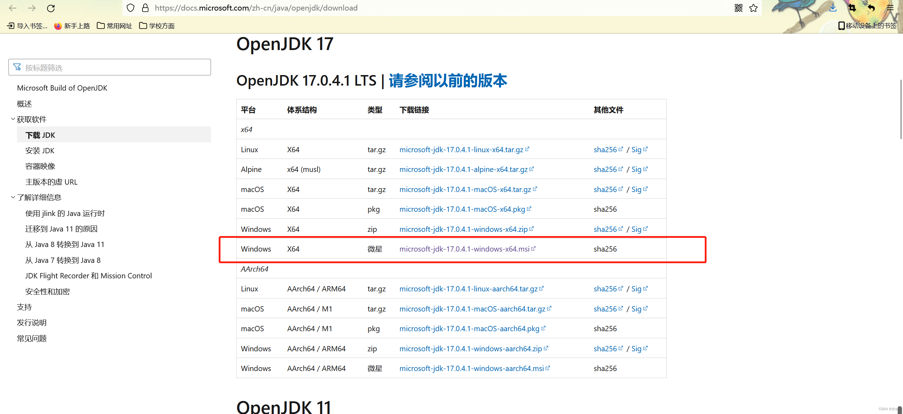Screen dimensions: 903x414
Task: Open the 常用网址 bookmarks folder
Action: [115, 26]
